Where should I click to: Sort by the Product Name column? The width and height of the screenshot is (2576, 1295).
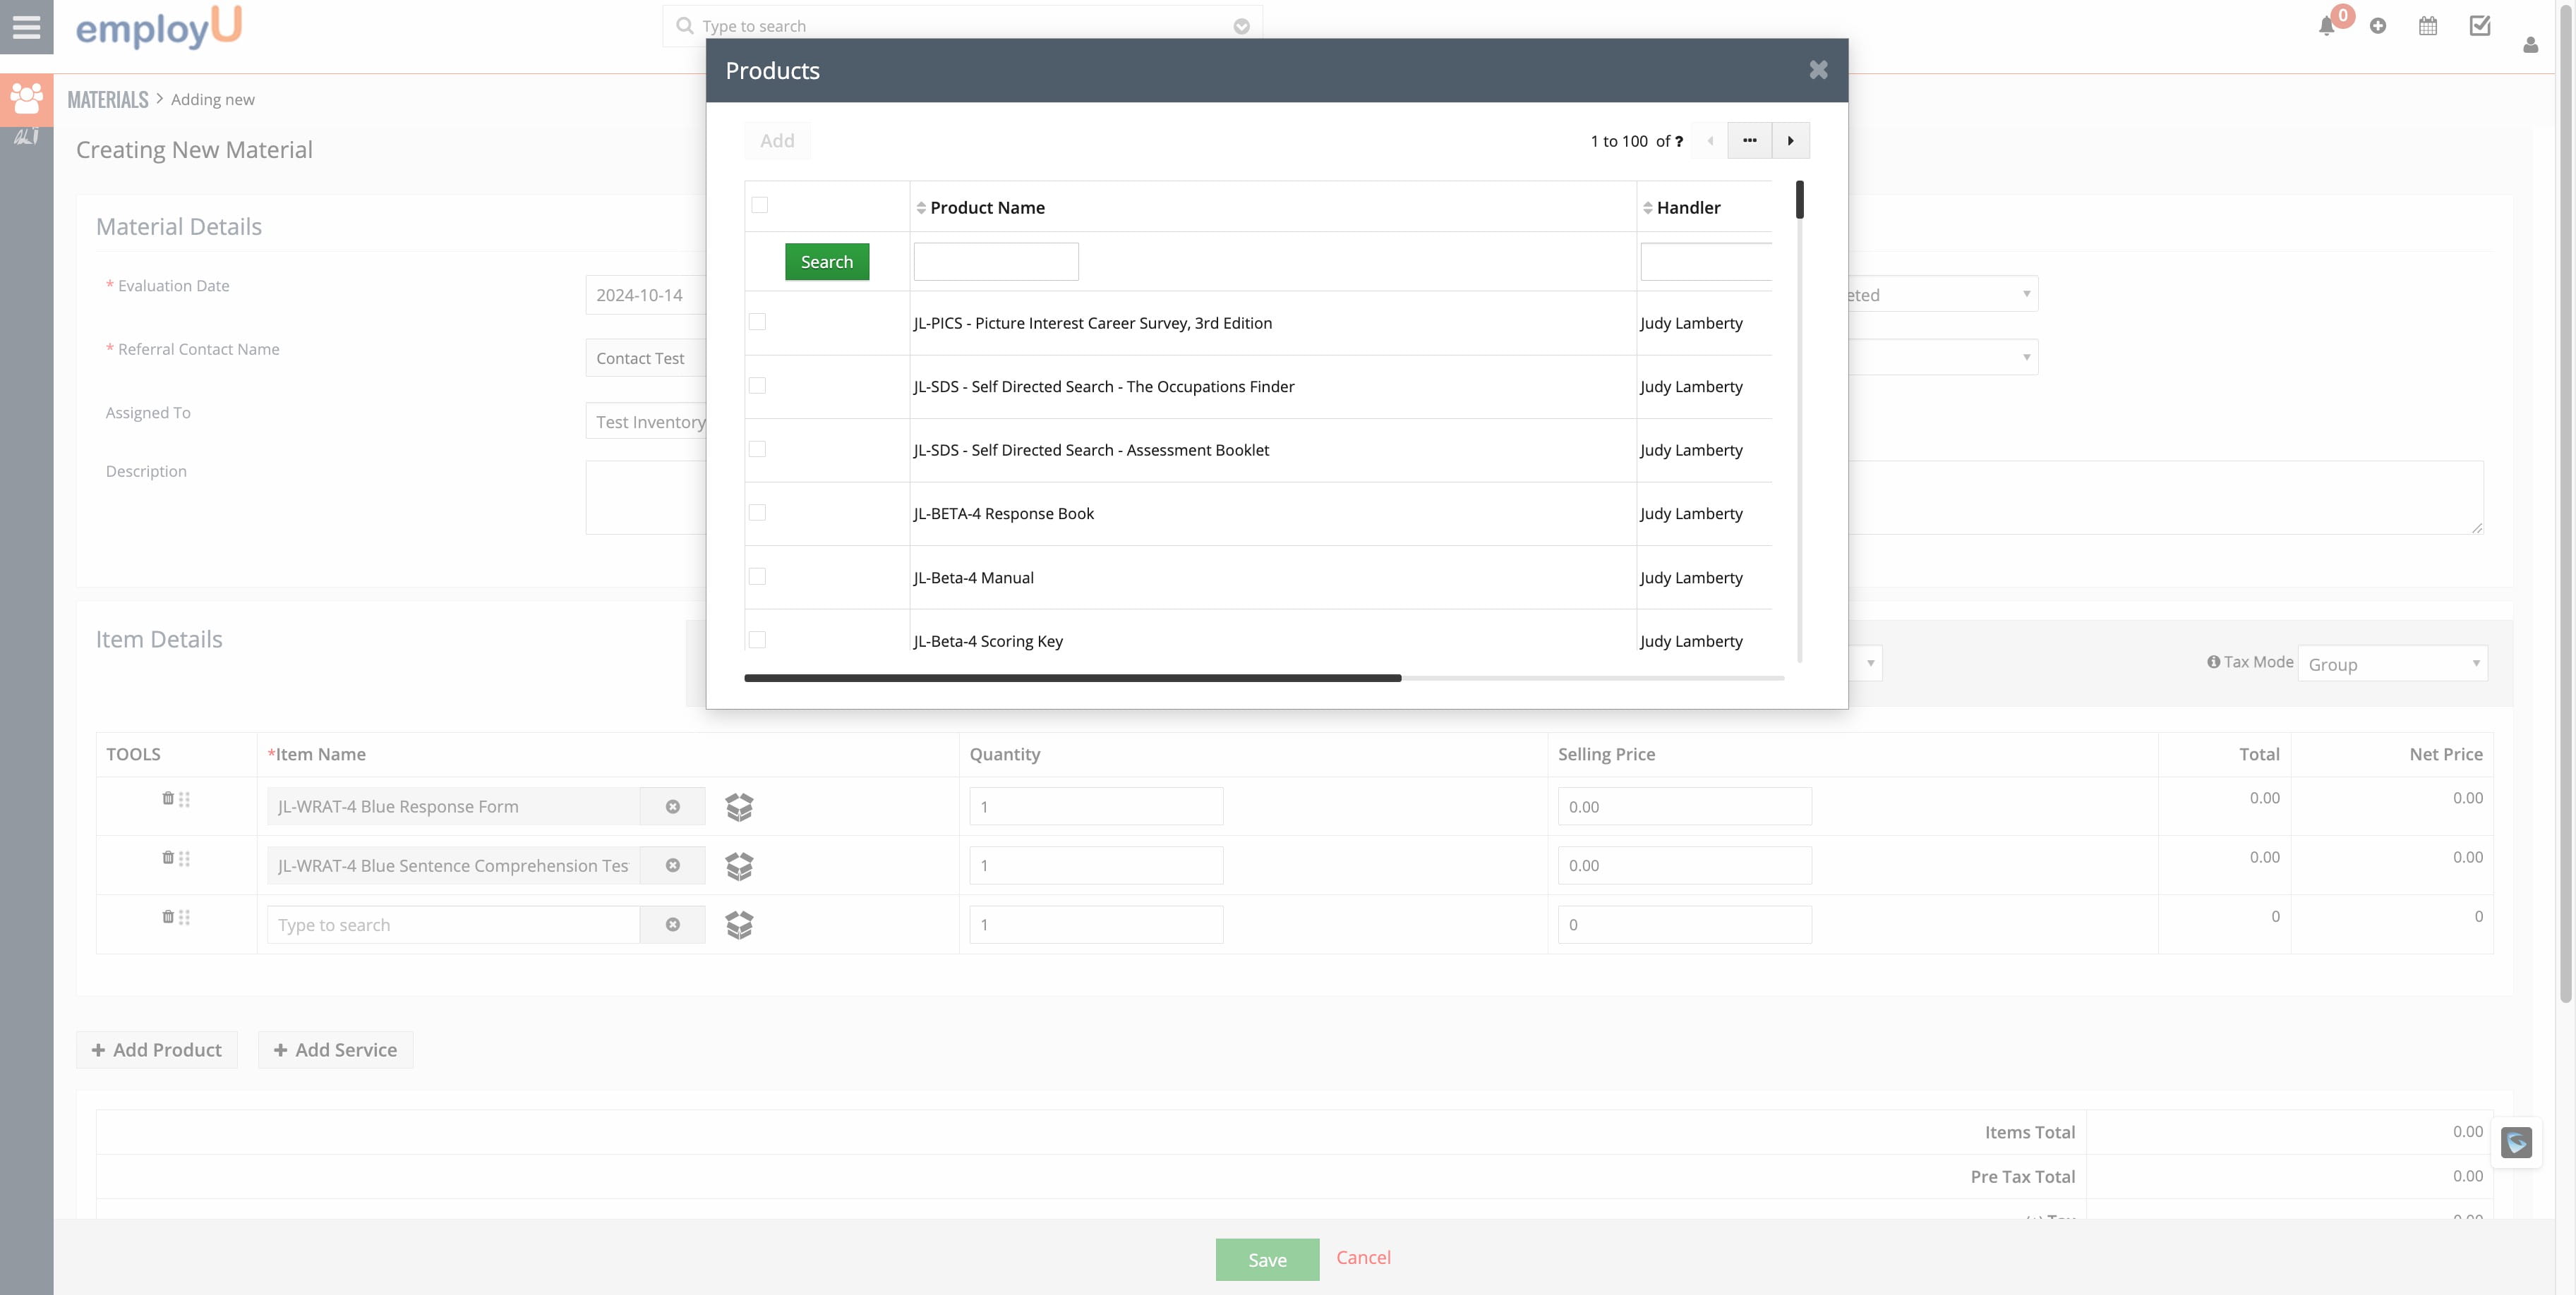tap(986, 208)
